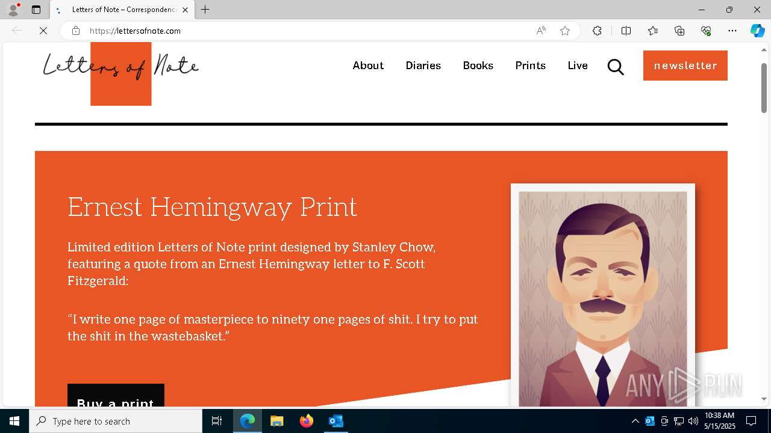Launch the Copilot sidebar icon
Viewport: 771px width, 433px height.
point(757,31)
